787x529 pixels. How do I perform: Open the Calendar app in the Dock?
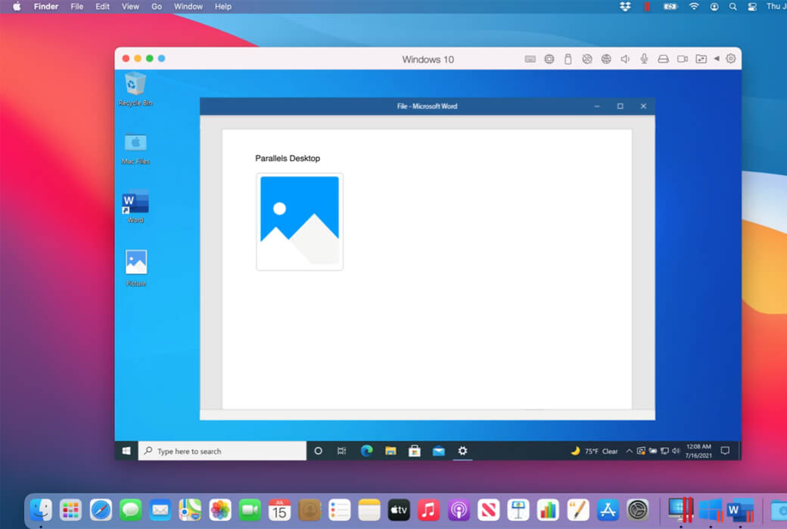click(279, 510)
